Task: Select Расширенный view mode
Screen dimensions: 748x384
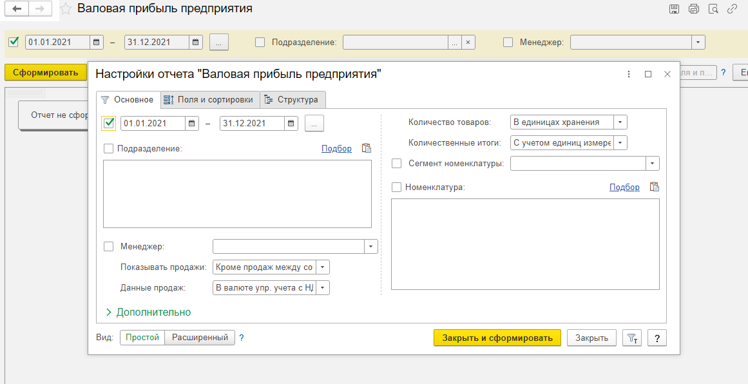Action: tap(200, 337)
